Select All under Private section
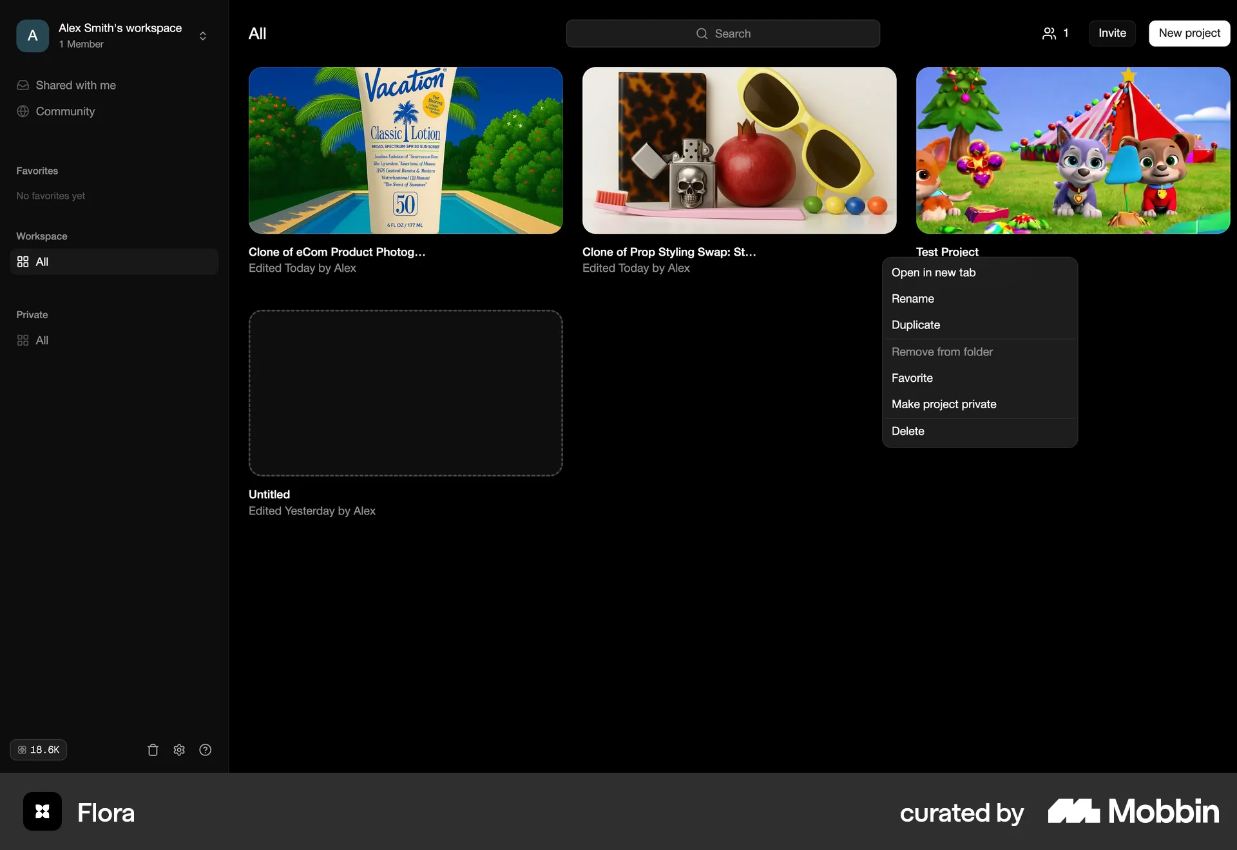The image size is (1237, 850). (x=41, y=340)
